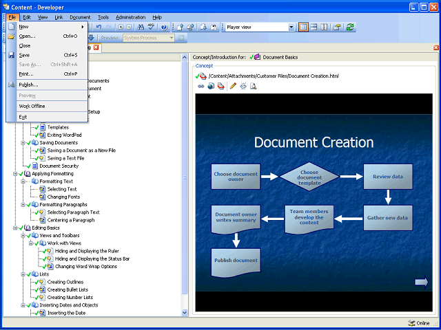Toggle the single-pane layout view button
This screenshot has height=330, width=441.
tap(304, 27)
